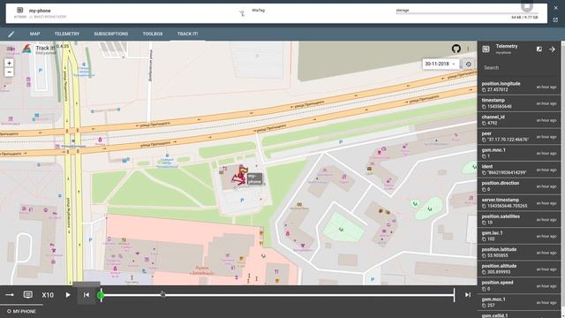Toggle the message box icon in player
This screenshot has height=318, width=565.
pos(27,295)
